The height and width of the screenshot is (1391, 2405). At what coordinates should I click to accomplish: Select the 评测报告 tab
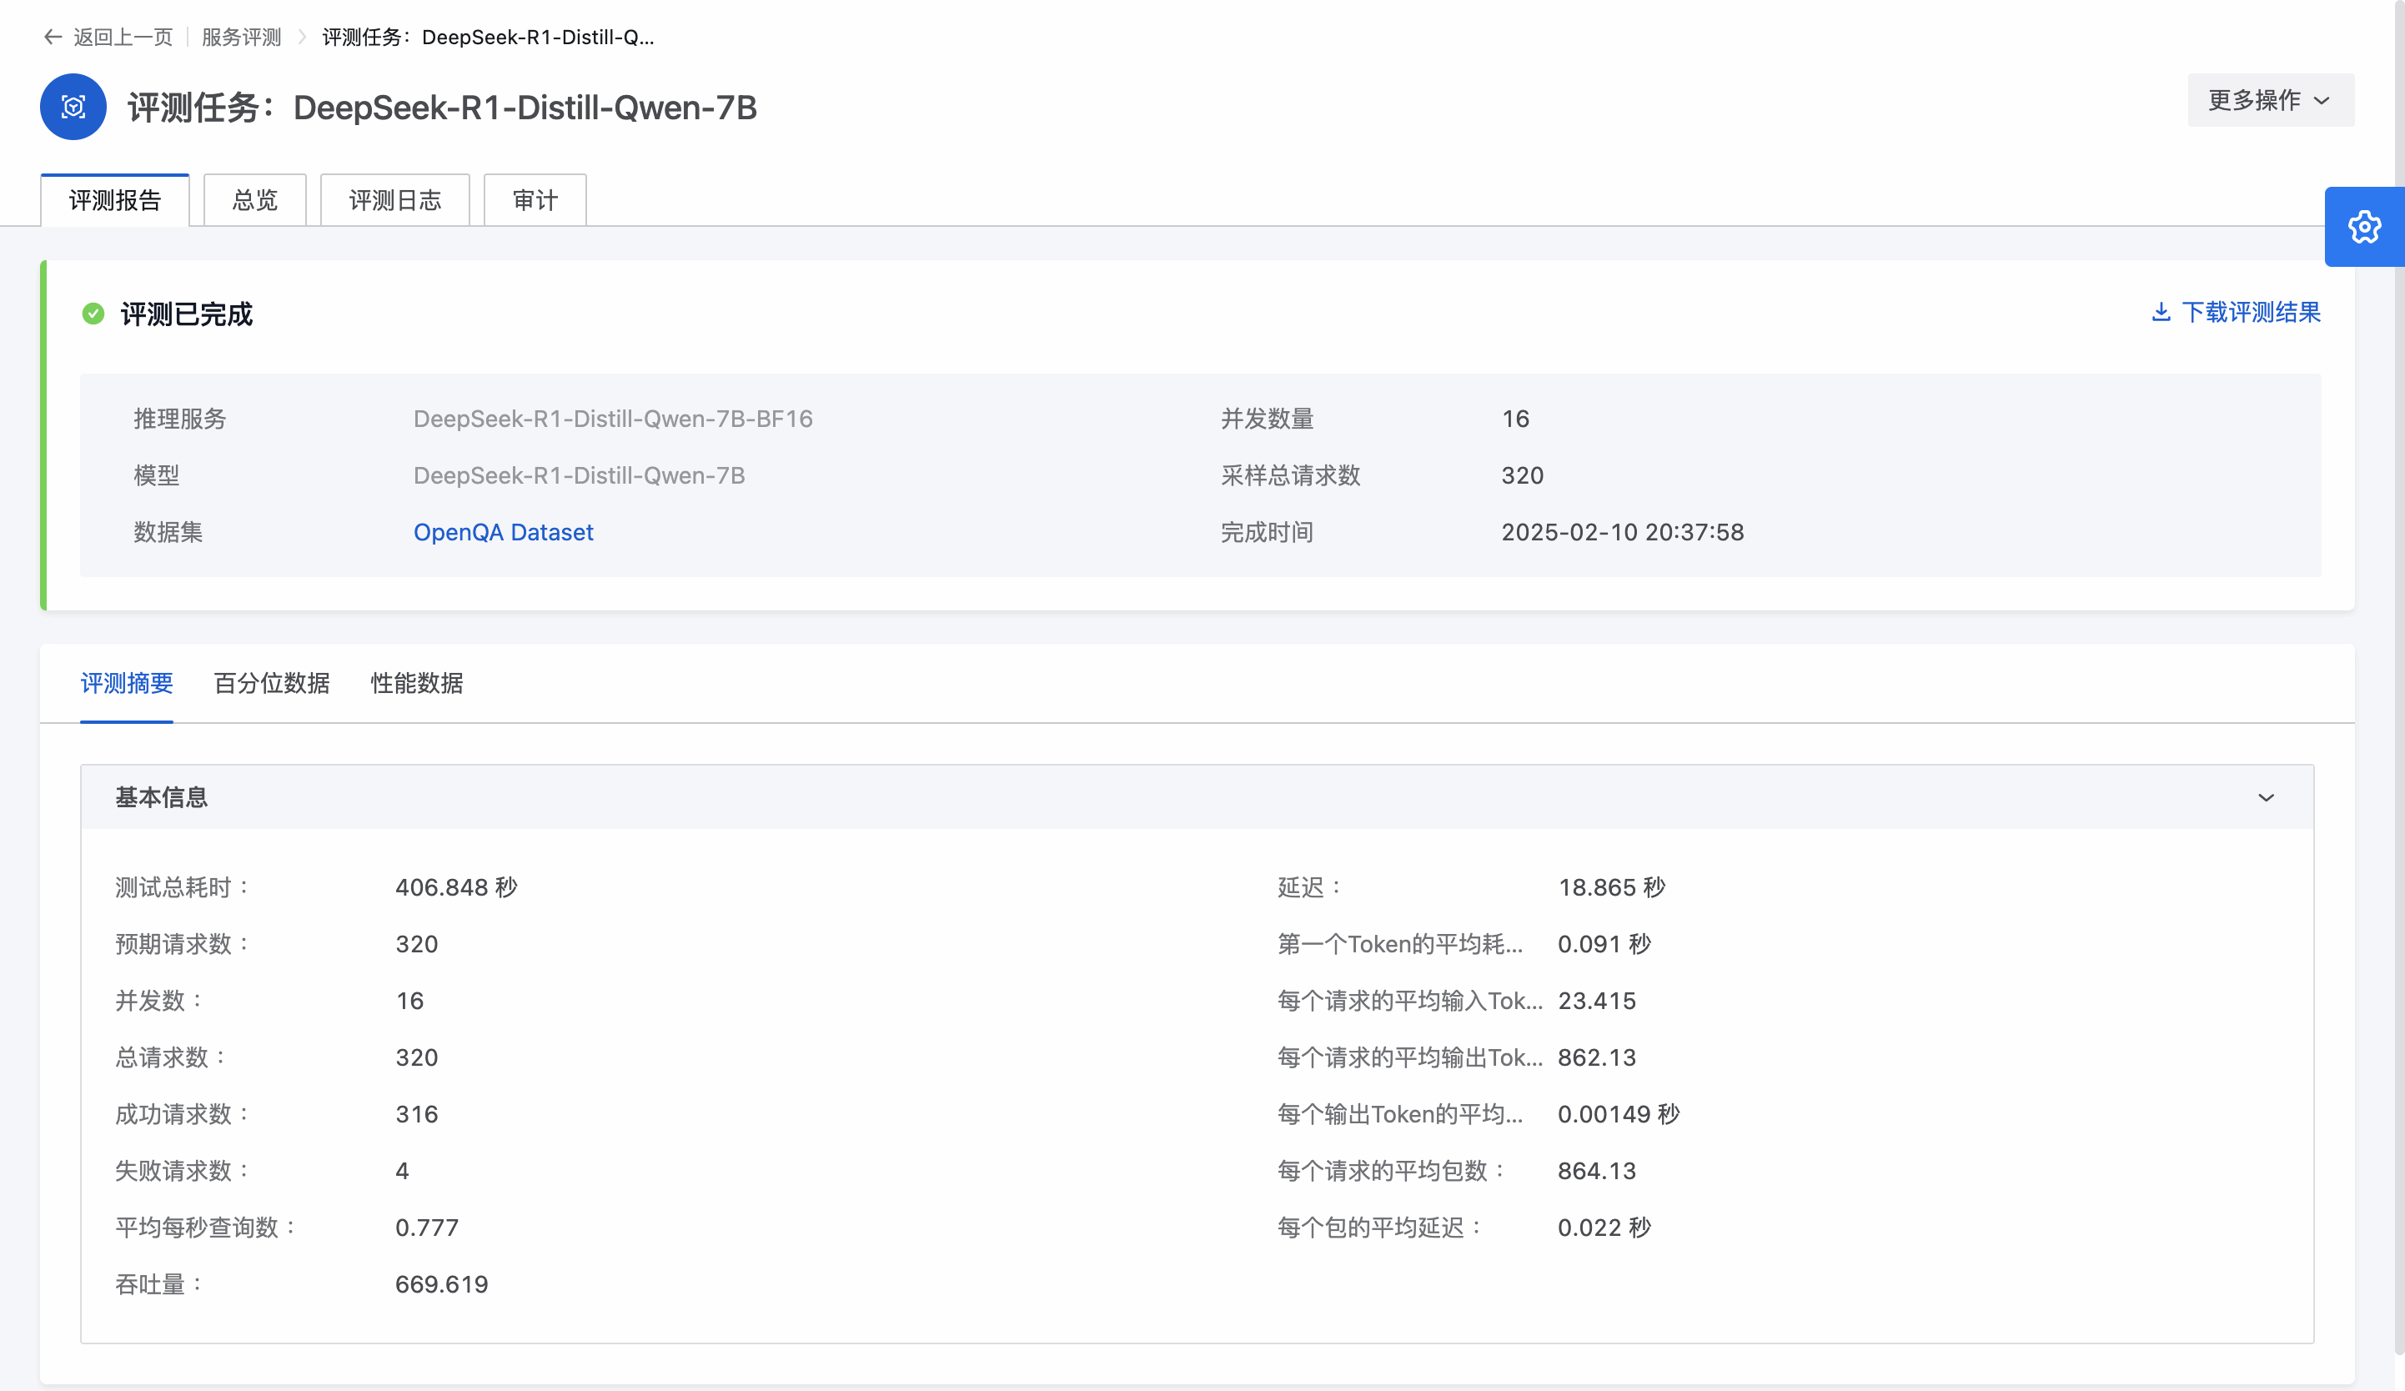(x=115, y=200)
